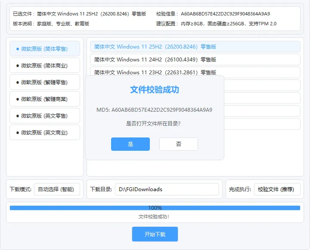Choose Windows 11 23H2 (22631.2861) 零售版
The width and height of the screenshot is (310, 250).
(x=195, y=72)
